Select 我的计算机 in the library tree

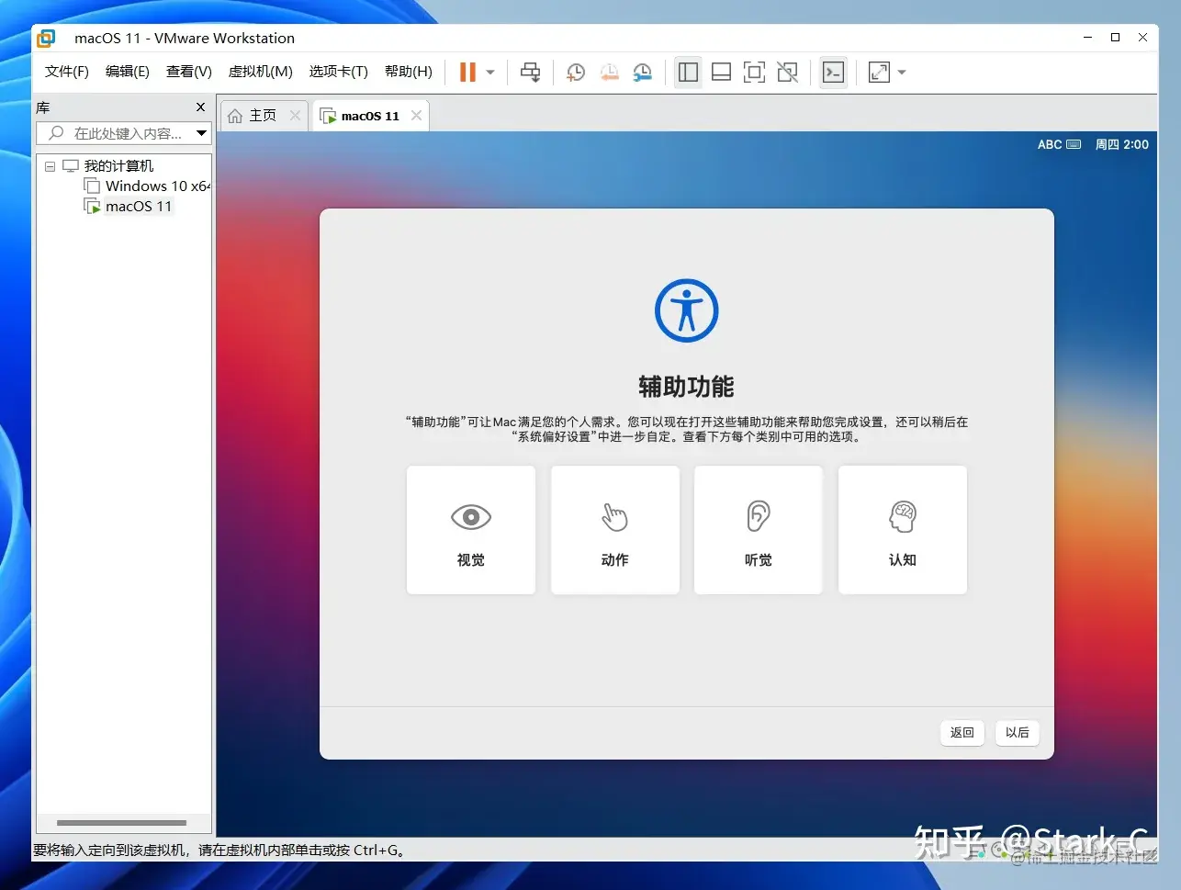tap(118, 166)
